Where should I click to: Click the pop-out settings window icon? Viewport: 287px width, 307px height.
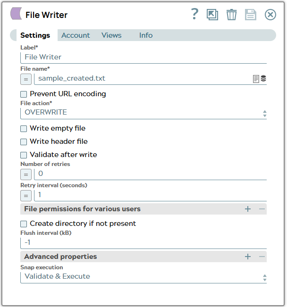[212, 15]
